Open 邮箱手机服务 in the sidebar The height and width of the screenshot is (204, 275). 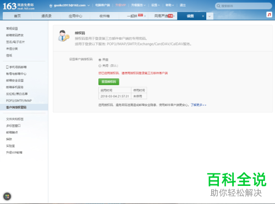[x=15, y=87]
